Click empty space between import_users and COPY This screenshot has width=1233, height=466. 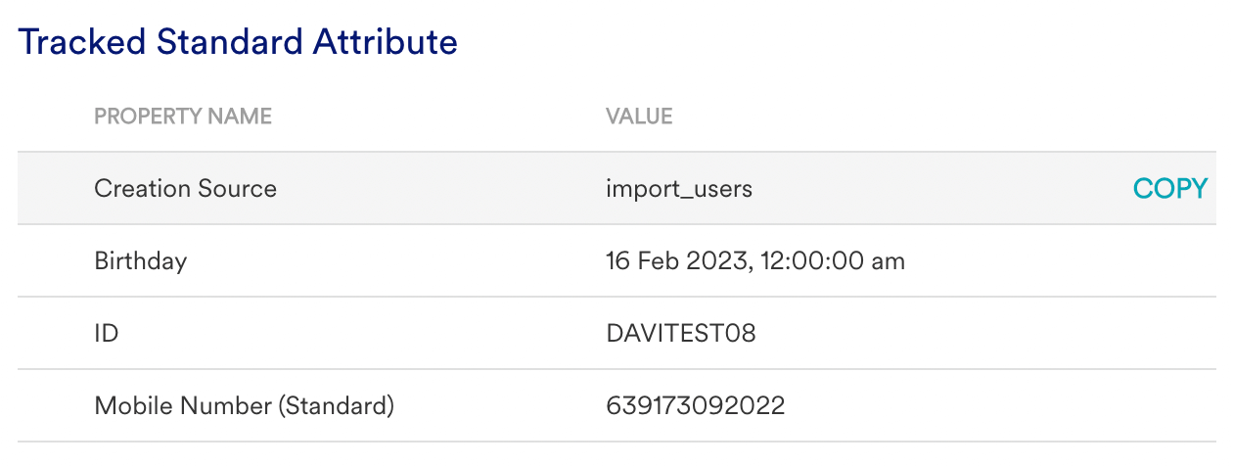tap(939, 189)
